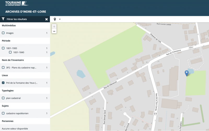Zoom out on the map

point(54,31)
